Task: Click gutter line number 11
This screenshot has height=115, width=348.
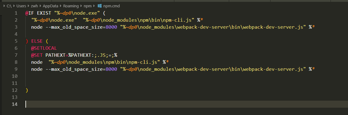Action: coord(14,83)
